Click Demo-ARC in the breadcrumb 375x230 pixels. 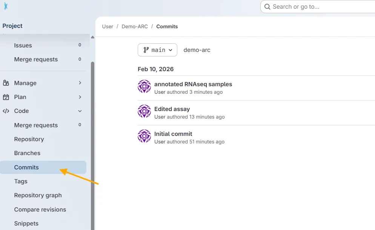click(x=135, y=27)
